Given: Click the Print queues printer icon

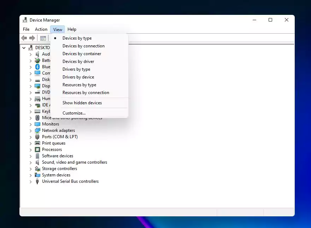Looking at the screenshot, I should [x=37, y=143].
